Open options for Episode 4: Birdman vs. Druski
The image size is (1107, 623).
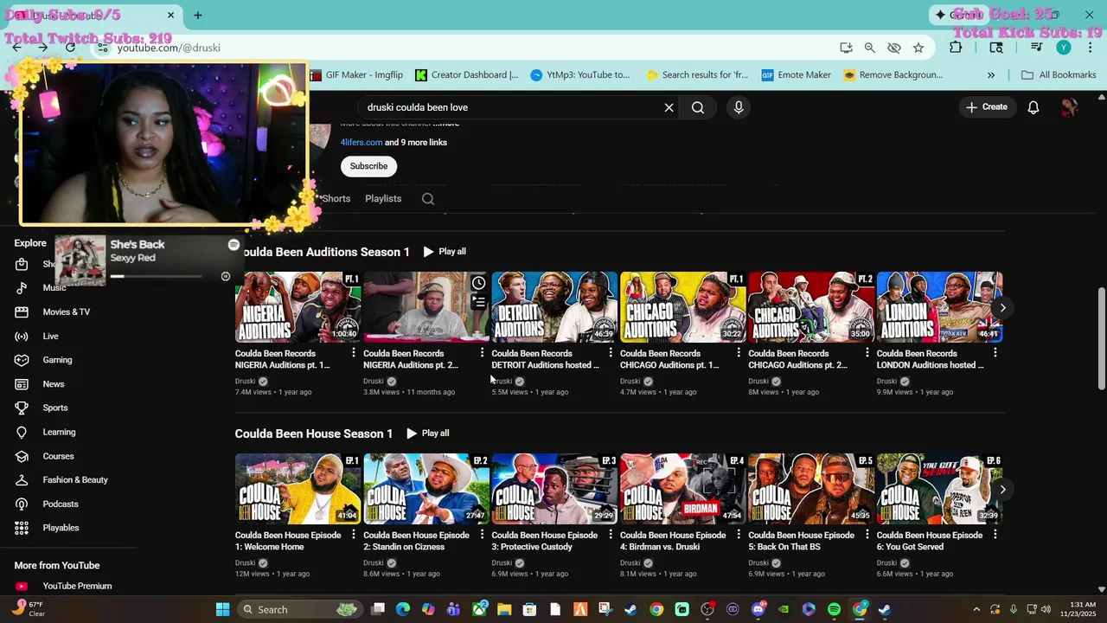coord(739,535)
